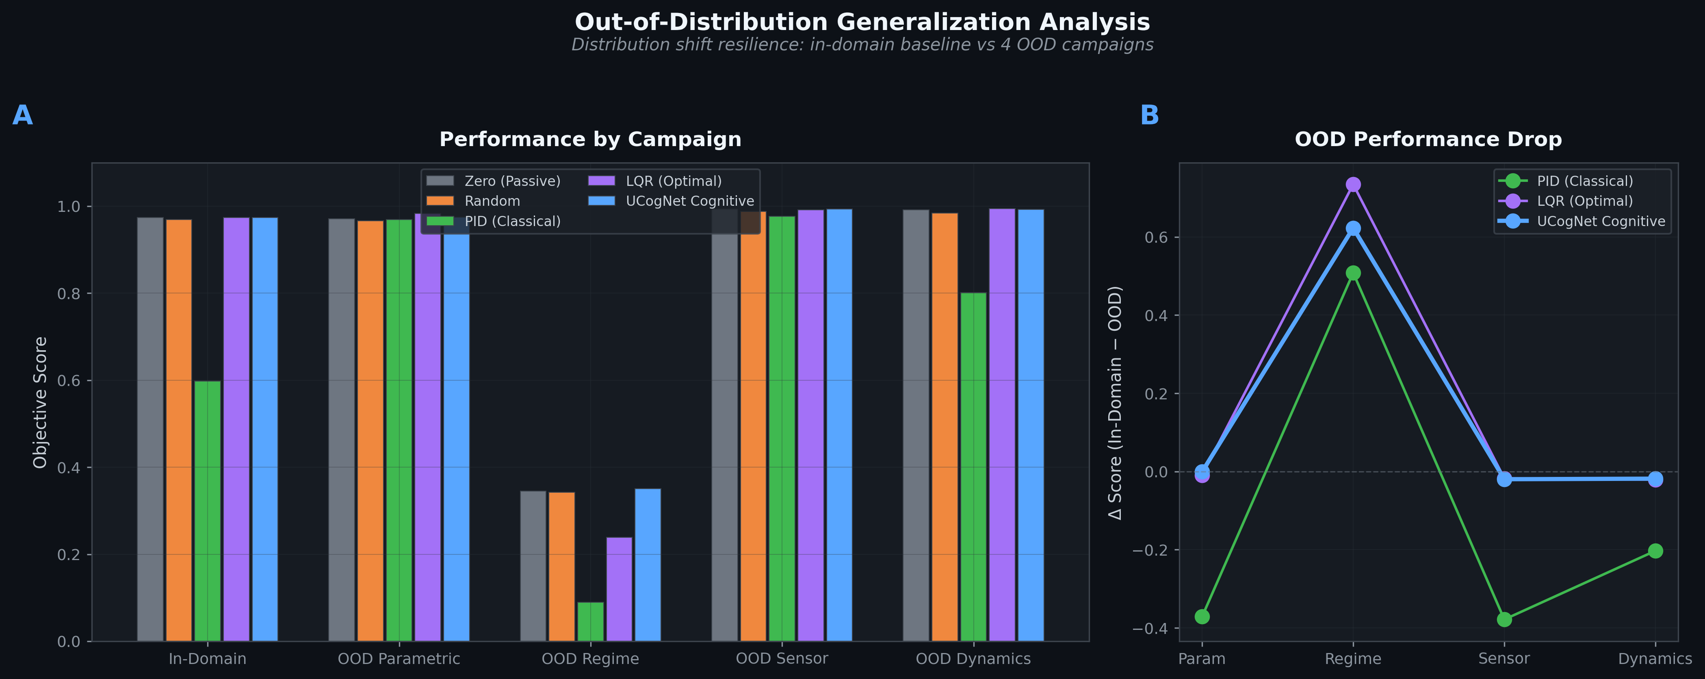Click the grey Zero bar in OOD Regime
Viewport: 1705px width, 679px height.
pos(533,566)
